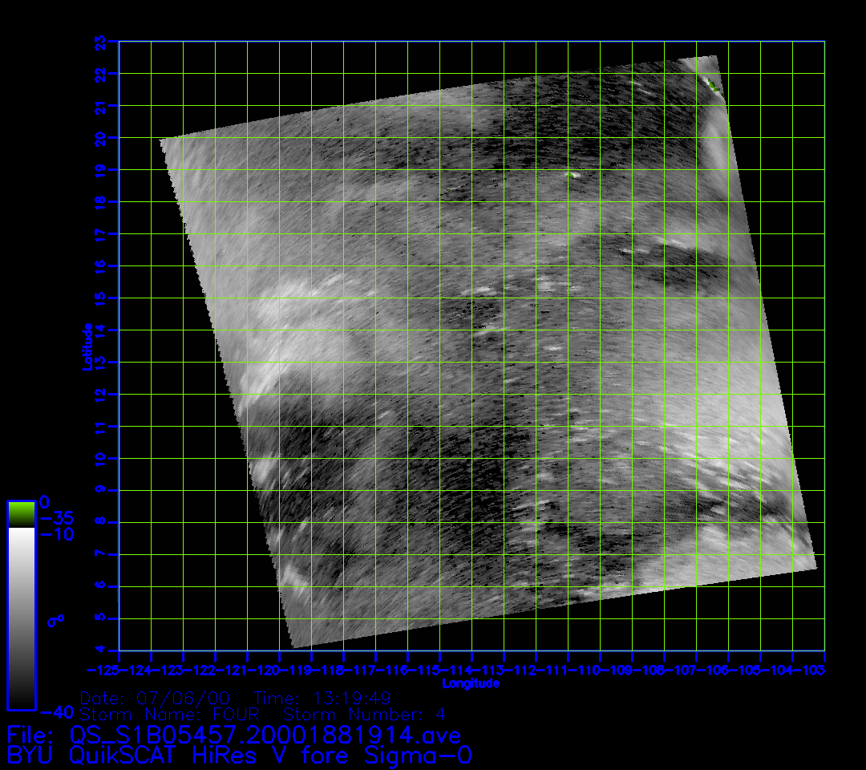Click the -10 color bar label
Image resolution: width=866 pixels, height=770 pixels.
pos(56,534)
